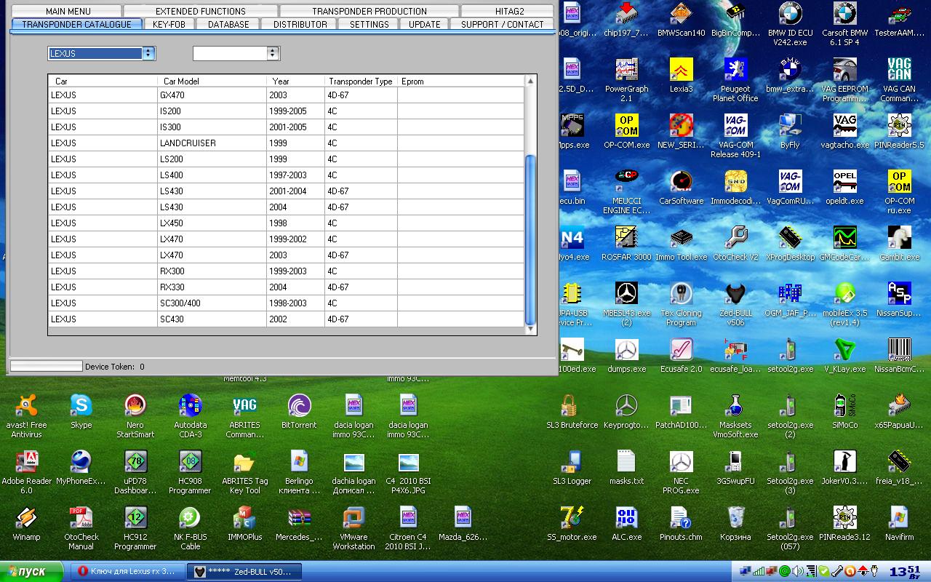Viewport: 931px width, 582px height.
Task: Open the TRANSPONDER PRODUCTION tab
Action: [x=369, y=11]
